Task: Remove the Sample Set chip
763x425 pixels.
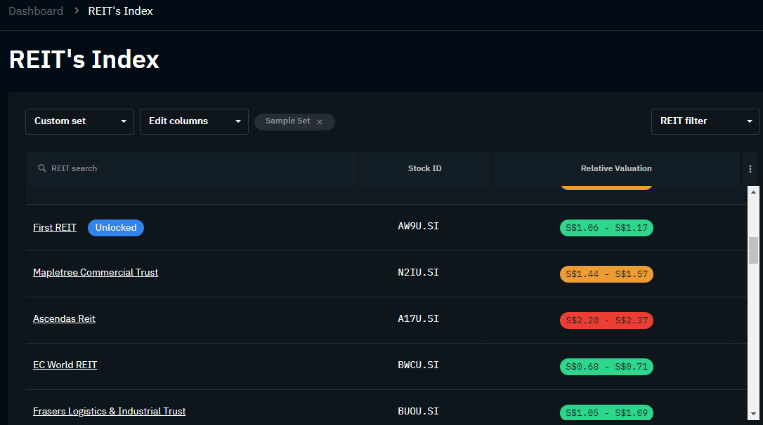Action: pyautogui.click(x=320, y=122)
